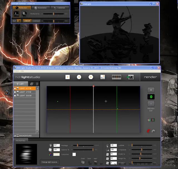
Task: Click the longitude icon
Action: (x=108, y=150)
